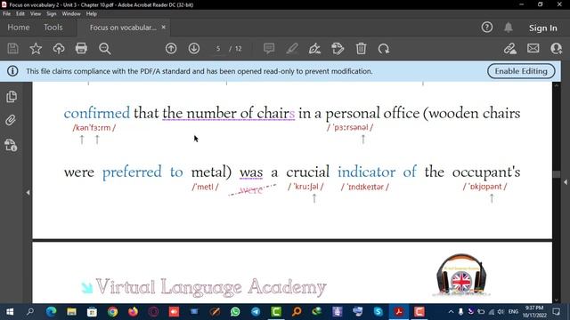Viewport: 570px width, 320px height.
Task: Open Telegram from taskbar
Action: click(256, 312)
